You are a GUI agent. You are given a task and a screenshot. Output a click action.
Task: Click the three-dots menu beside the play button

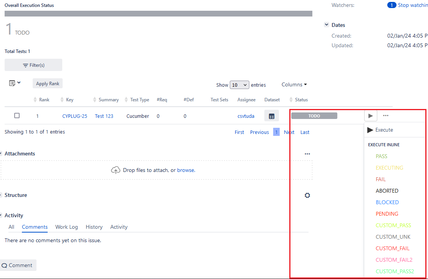coord(386,116)
